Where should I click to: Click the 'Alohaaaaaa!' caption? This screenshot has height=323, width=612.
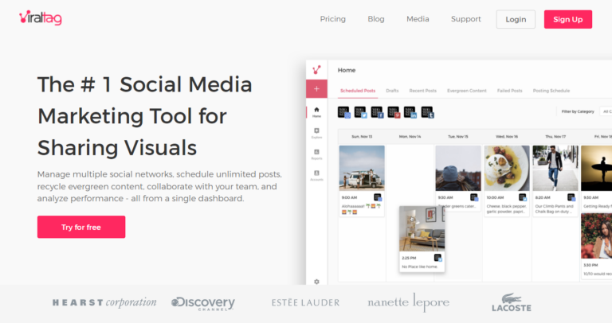point(362,209)
